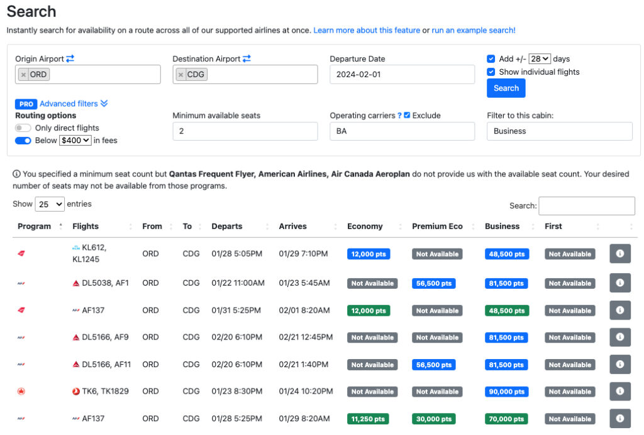
Task: Open the info button on the KL612 row
Action: 620,254
